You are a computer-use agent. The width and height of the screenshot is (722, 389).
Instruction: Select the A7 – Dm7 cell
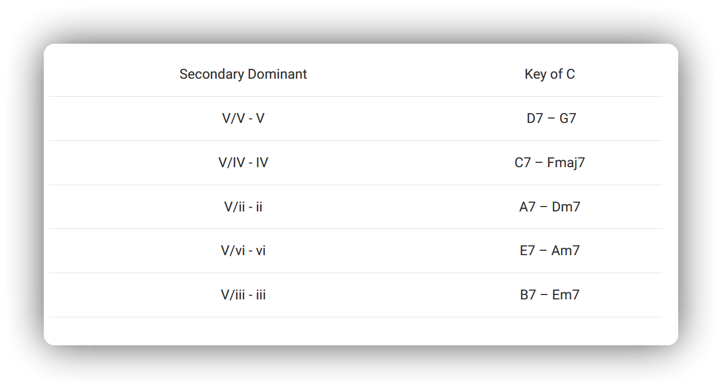click(550, 207)
